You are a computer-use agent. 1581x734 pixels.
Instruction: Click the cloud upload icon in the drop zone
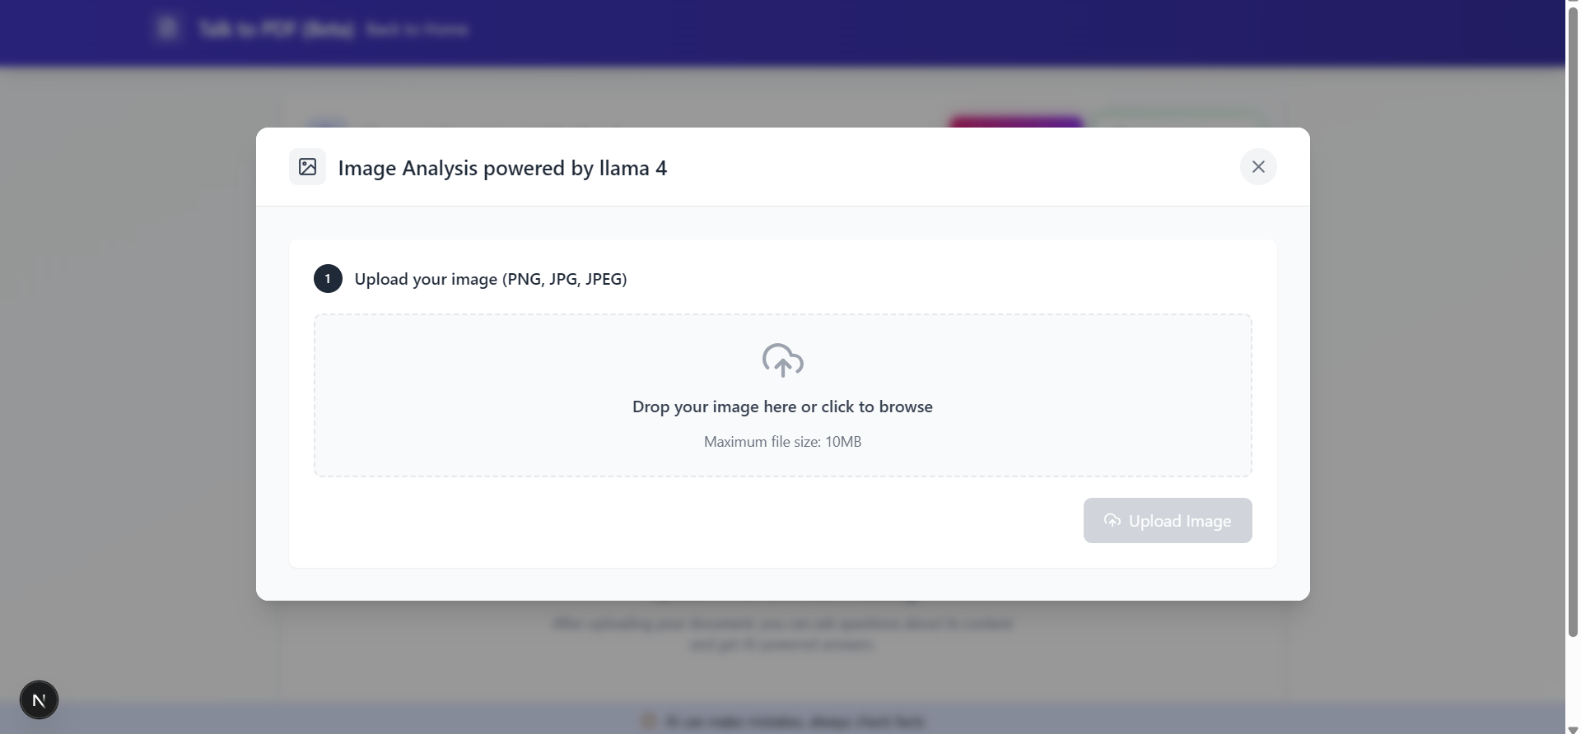[x=782, y=360]
